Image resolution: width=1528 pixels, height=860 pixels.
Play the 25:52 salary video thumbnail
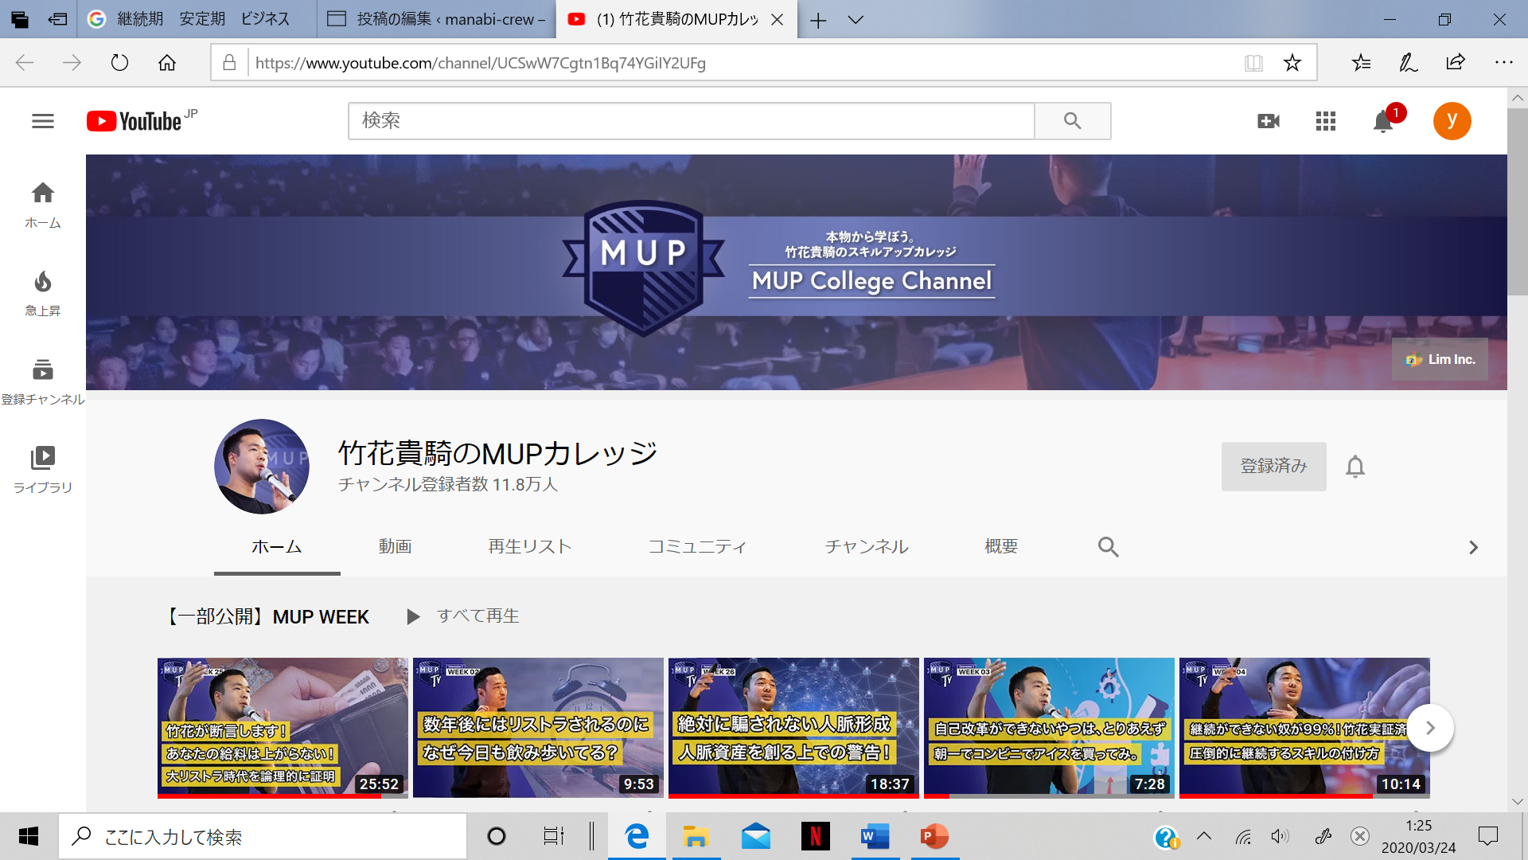tap(283, 728)
